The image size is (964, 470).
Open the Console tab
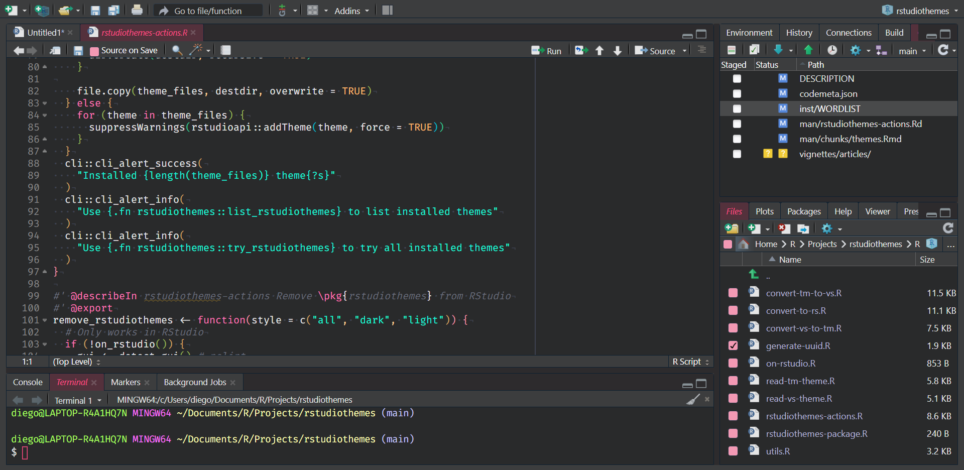[28, 382]
